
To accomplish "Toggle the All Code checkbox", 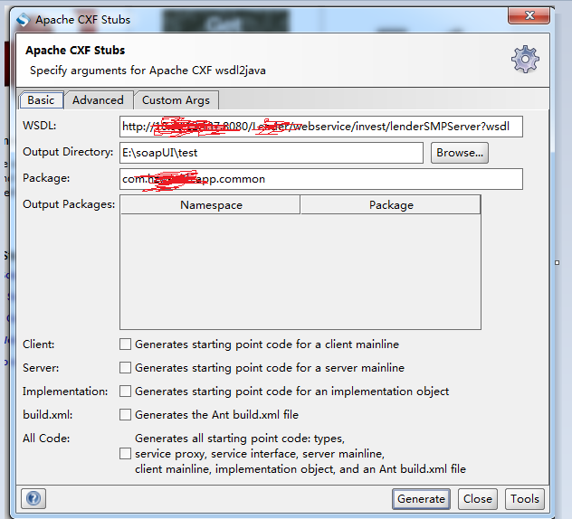I will click(x=125, y=453).
